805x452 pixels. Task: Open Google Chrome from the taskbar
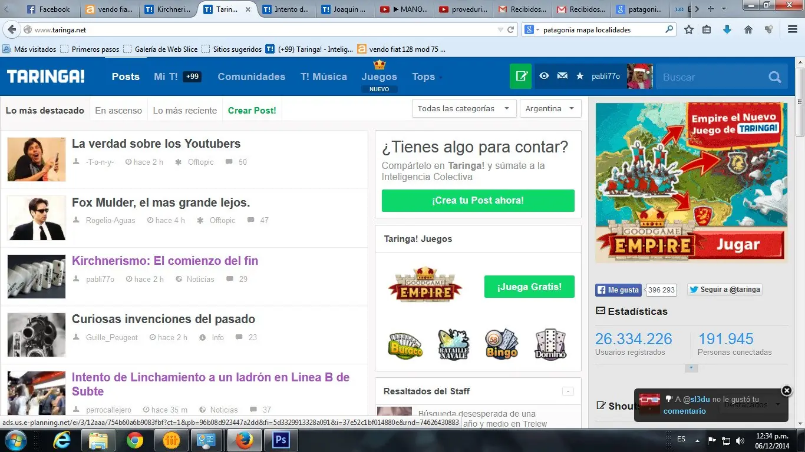coord(134,440)
